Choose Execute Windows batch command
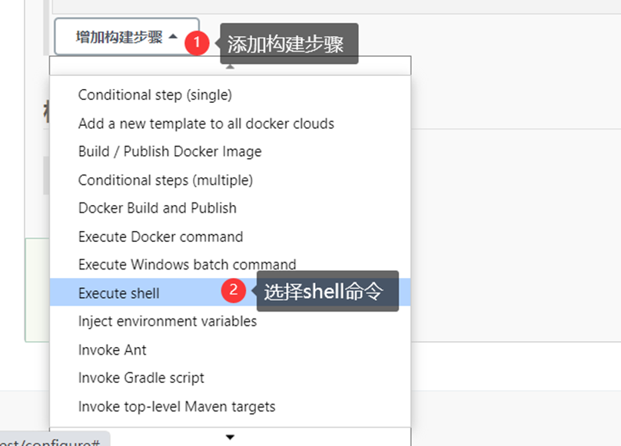The height and width of the screenshot is (446, 621). pyautogui.click(x=187, y=265)
